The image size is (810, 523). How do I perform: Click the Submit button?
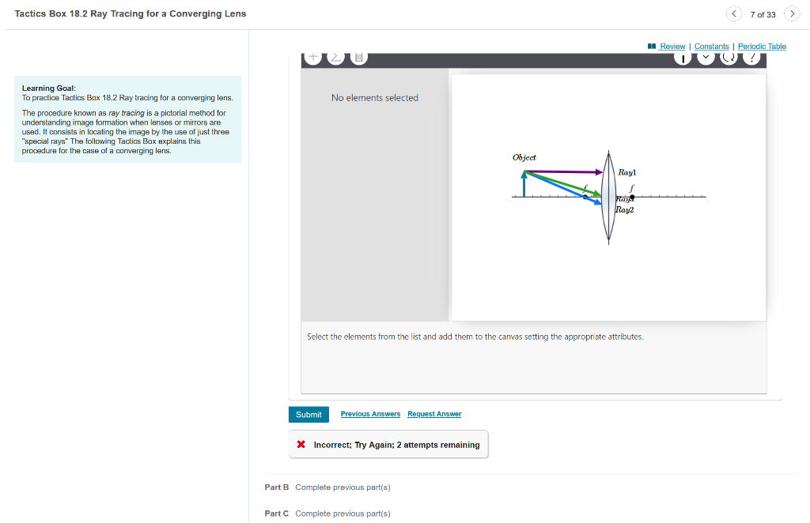(308, 414)
